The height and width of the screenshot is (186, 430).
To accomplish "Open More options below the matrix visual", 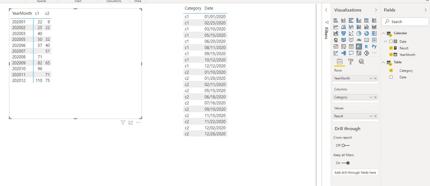I will point(138,123).
